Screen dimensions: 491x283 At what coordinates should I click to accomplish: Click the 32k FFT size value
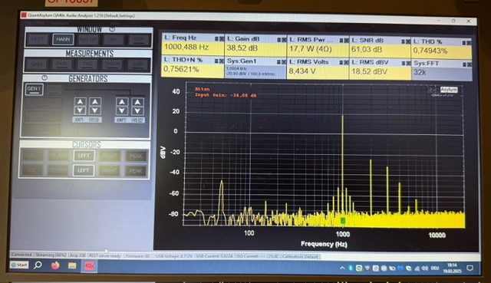point(420,72)
